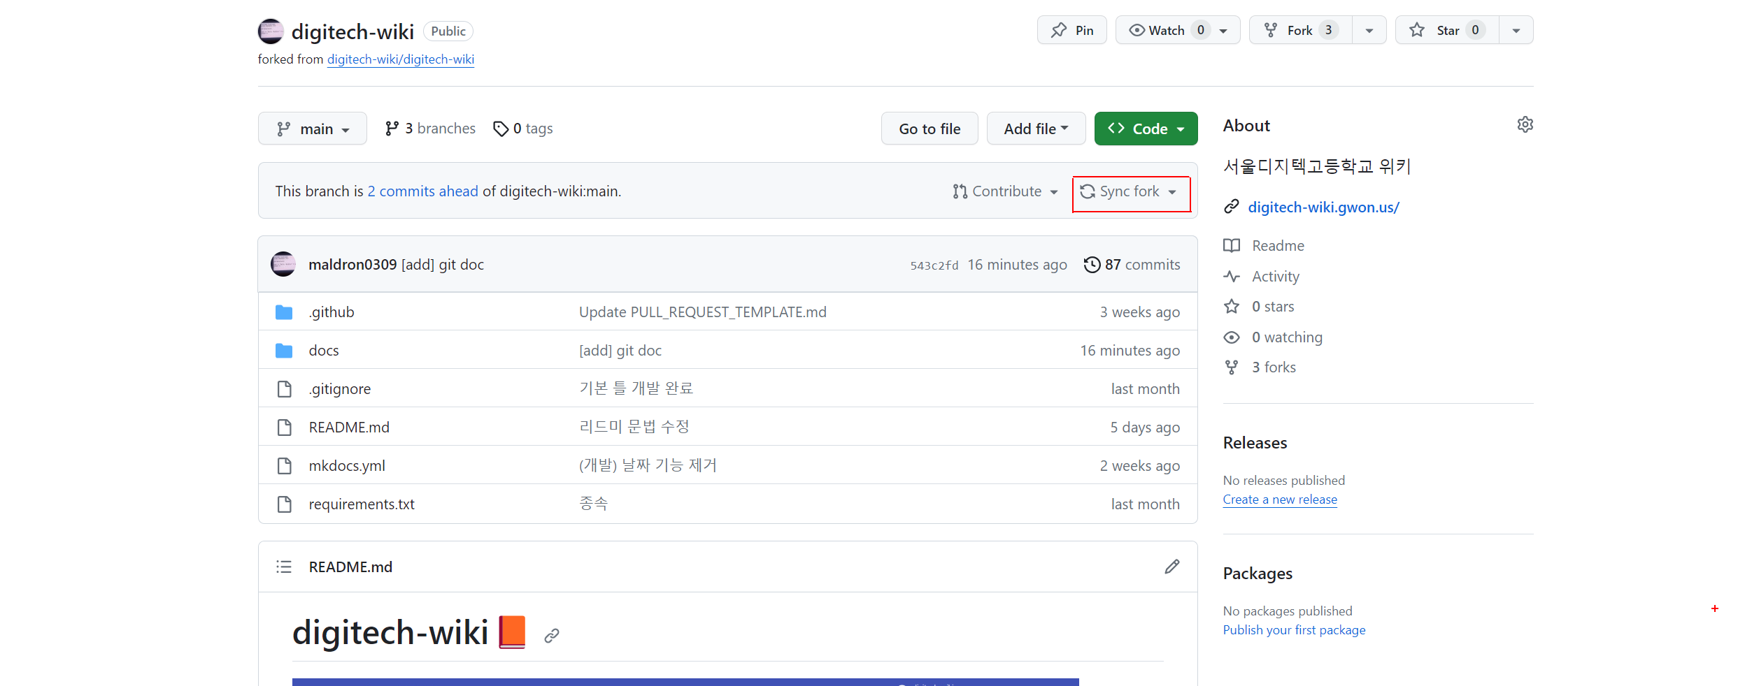Open the README outline list icon
The width and height of the screenshot is (1745, 686).
[283, 567]
